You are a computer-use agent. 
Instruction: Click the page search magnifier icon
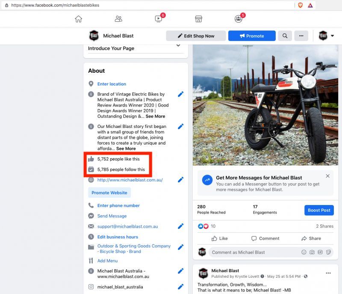[x=285, y=36]
